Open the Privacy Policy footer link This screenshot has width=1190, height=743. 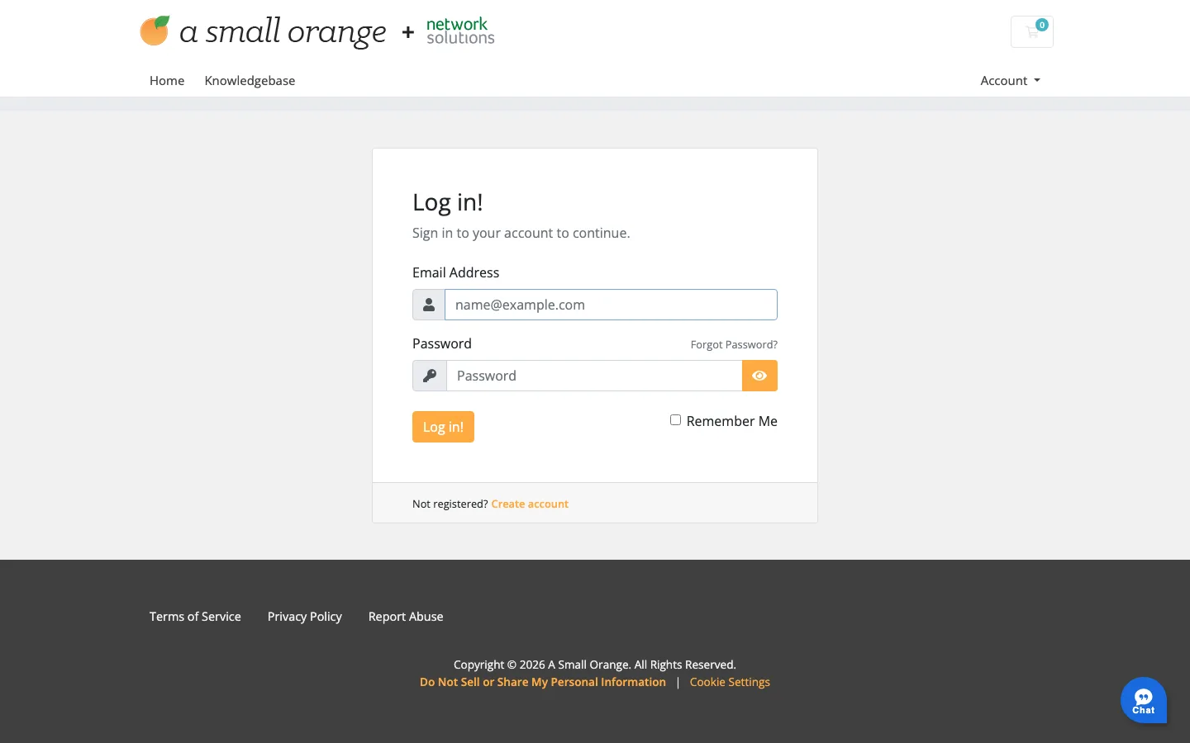(304, 617)
